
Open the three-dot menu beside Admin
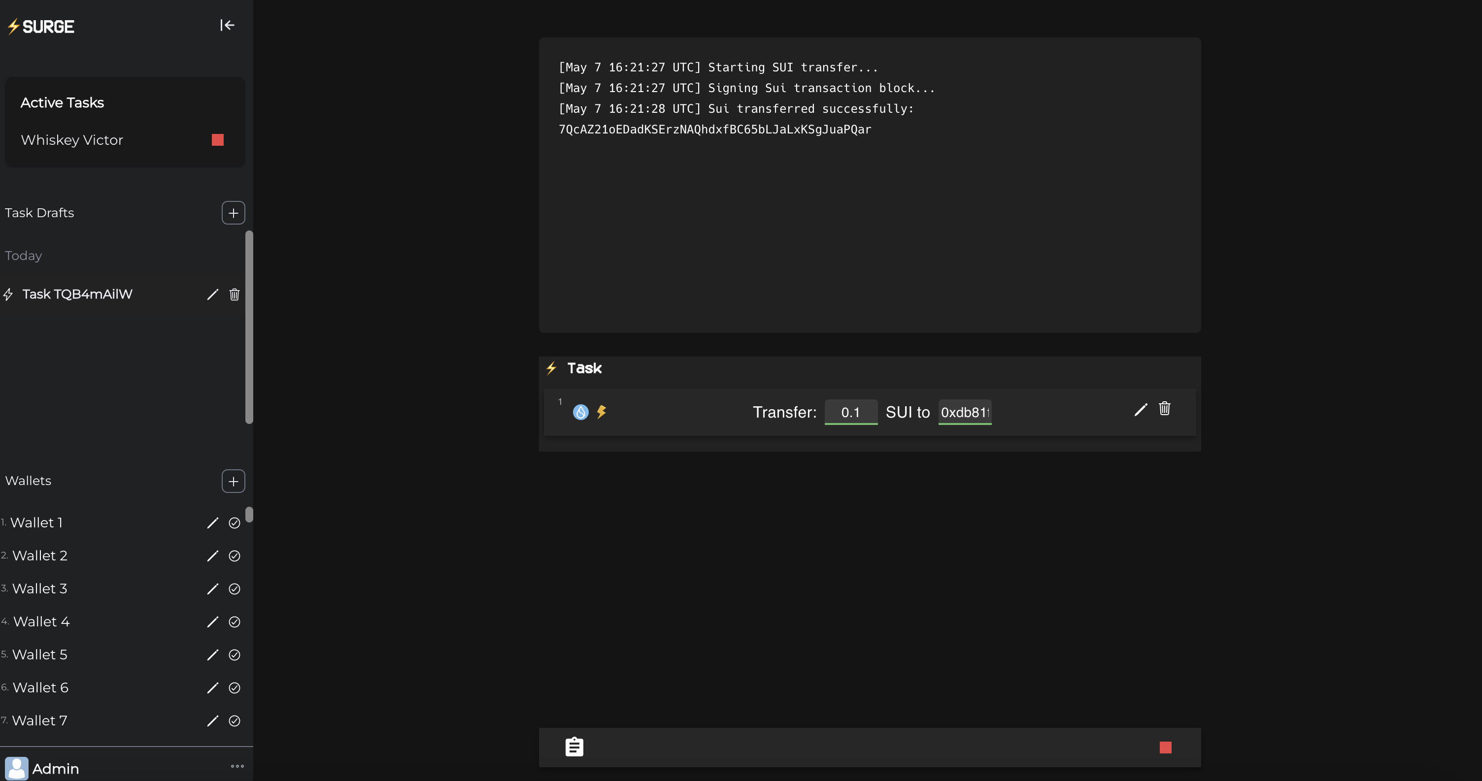point(237,766)
